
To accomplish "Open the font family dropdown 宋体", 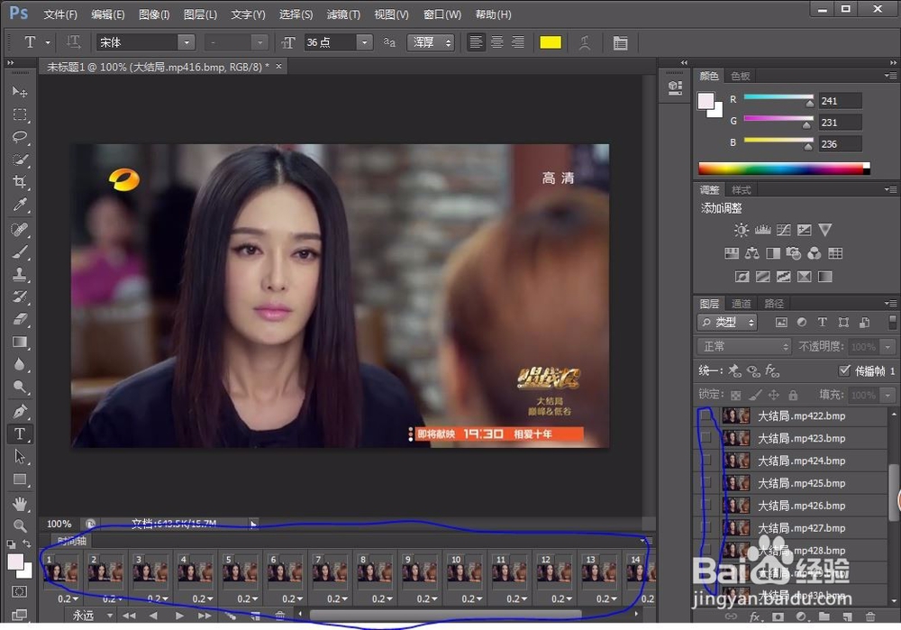I will [187, 42].
